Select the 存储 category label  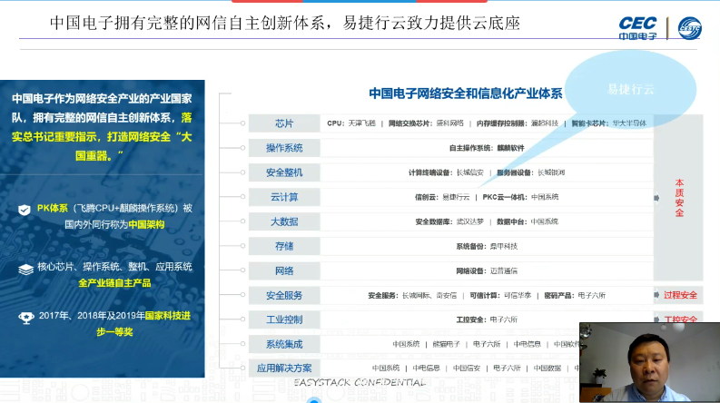(x=284, y=246)
